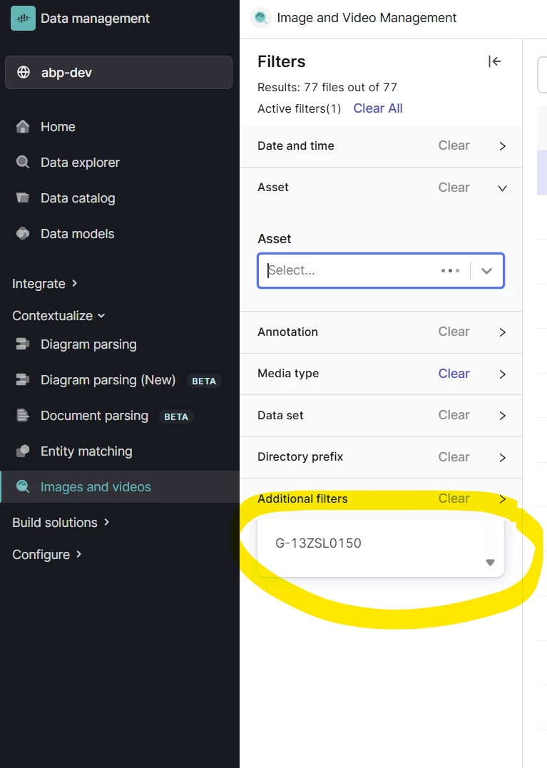Viewport: 547px width, 768px height.
Task: Clear the Media type filter
Action: pos(454,374)
